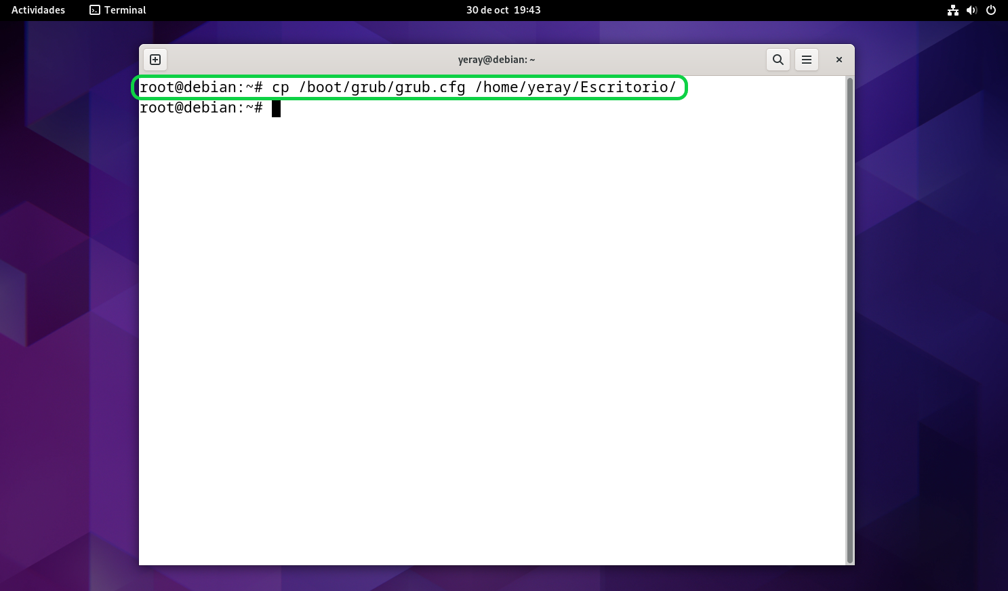Open the Terminal app menu in top bar
This screenshot has width=1008, height=591.
click(x=118, y=10)
